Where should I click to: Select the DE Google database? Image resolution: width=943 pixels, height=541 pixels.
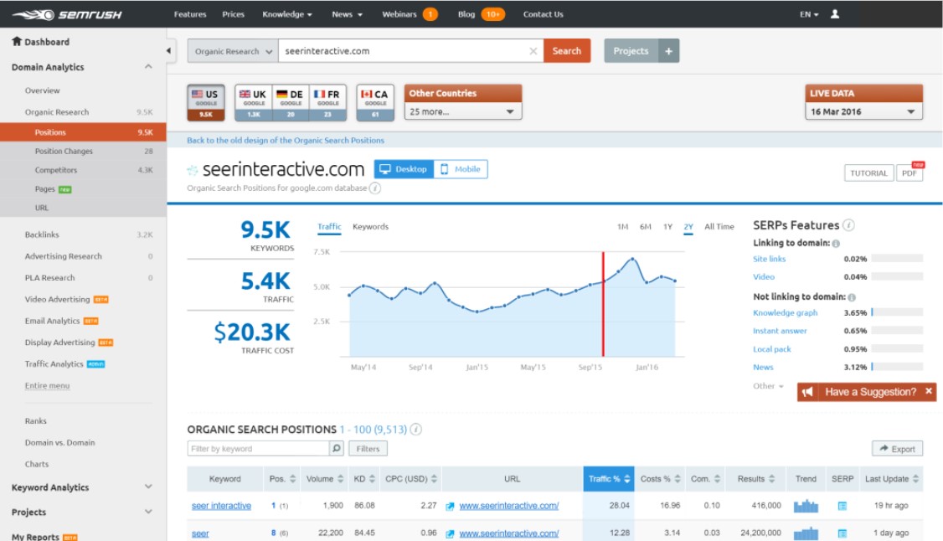coord(291,103)
